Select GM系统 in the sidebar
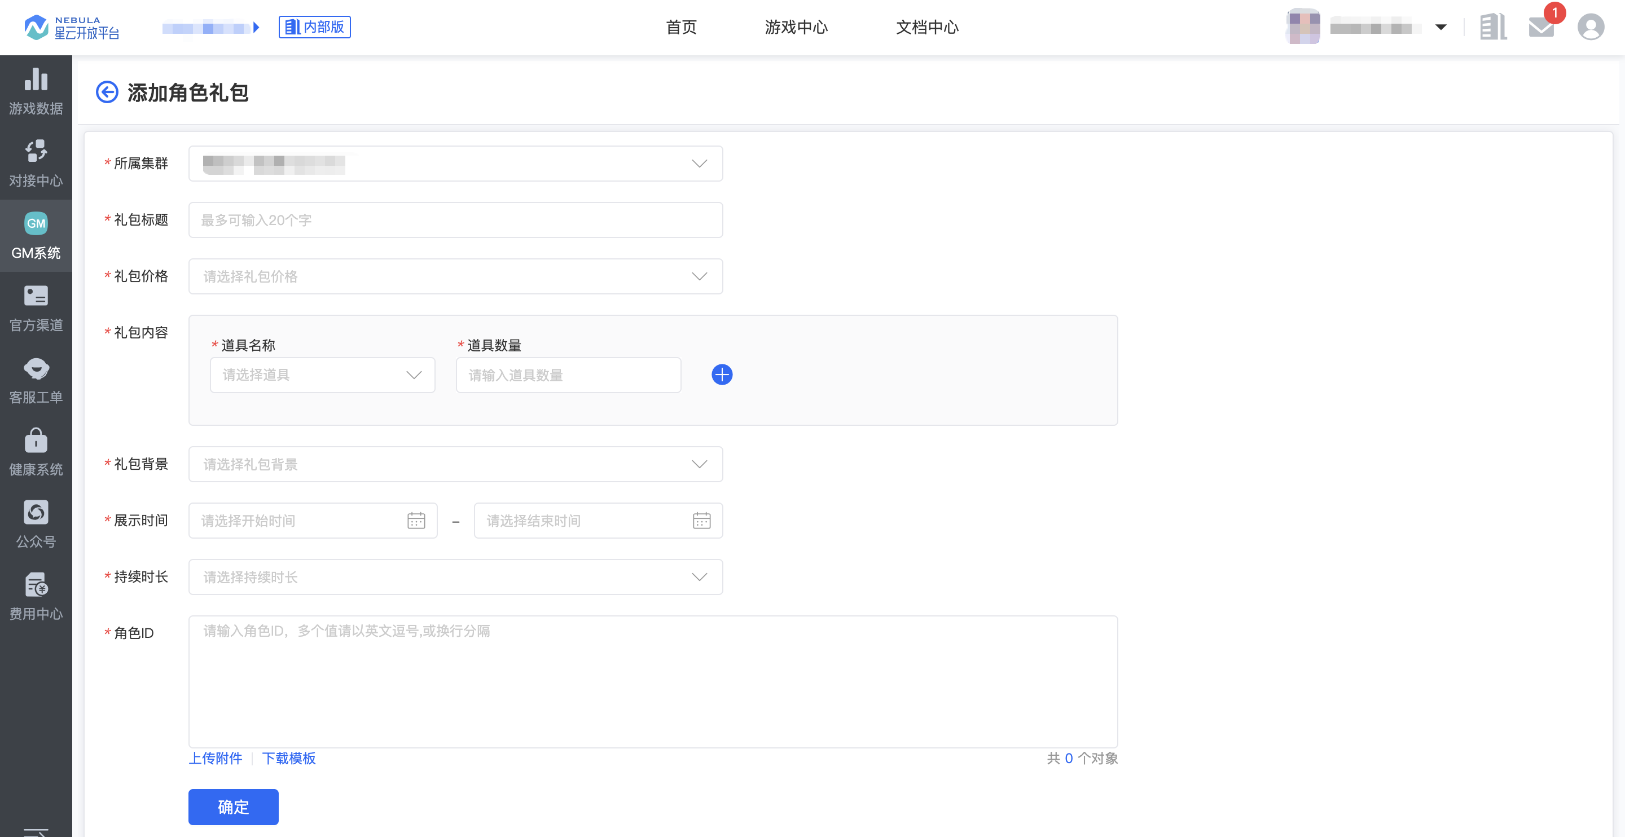Image resolution: width=1625 pixels, height=837 pixels. point(36,236)
